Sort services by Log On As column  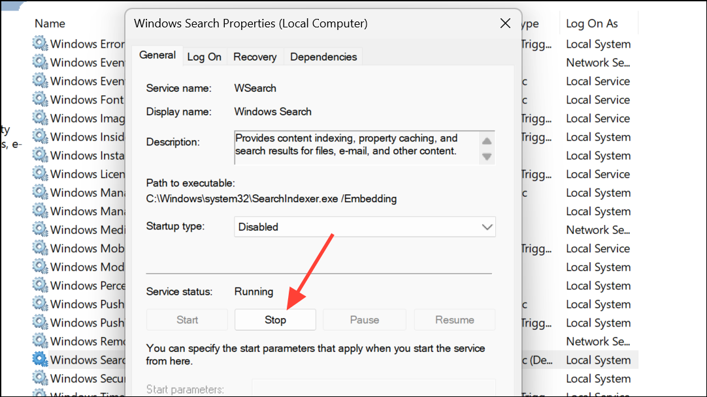[x=591, y=23]
